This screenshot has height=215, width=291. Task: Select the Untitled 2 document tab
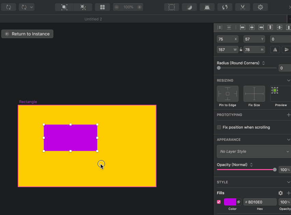[93, 19]
